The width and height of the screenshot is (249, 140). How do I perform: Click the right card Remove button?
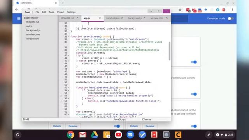click(x=150, y=126)
